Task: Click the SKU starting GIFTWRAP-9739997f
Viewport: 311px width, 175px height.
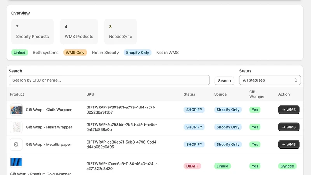Action: click(x=121, y=110)
